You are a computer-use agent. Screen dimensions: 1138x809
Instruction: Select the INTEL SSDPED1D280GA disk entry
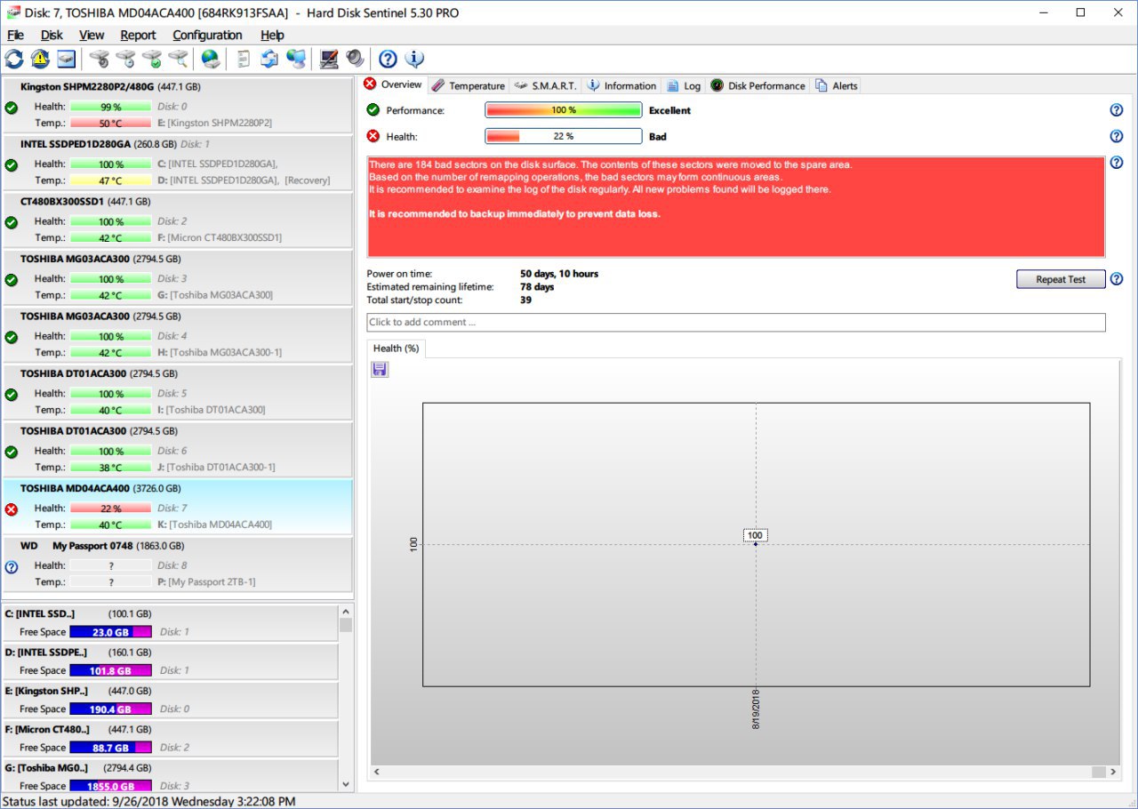(x=178, y=162)
